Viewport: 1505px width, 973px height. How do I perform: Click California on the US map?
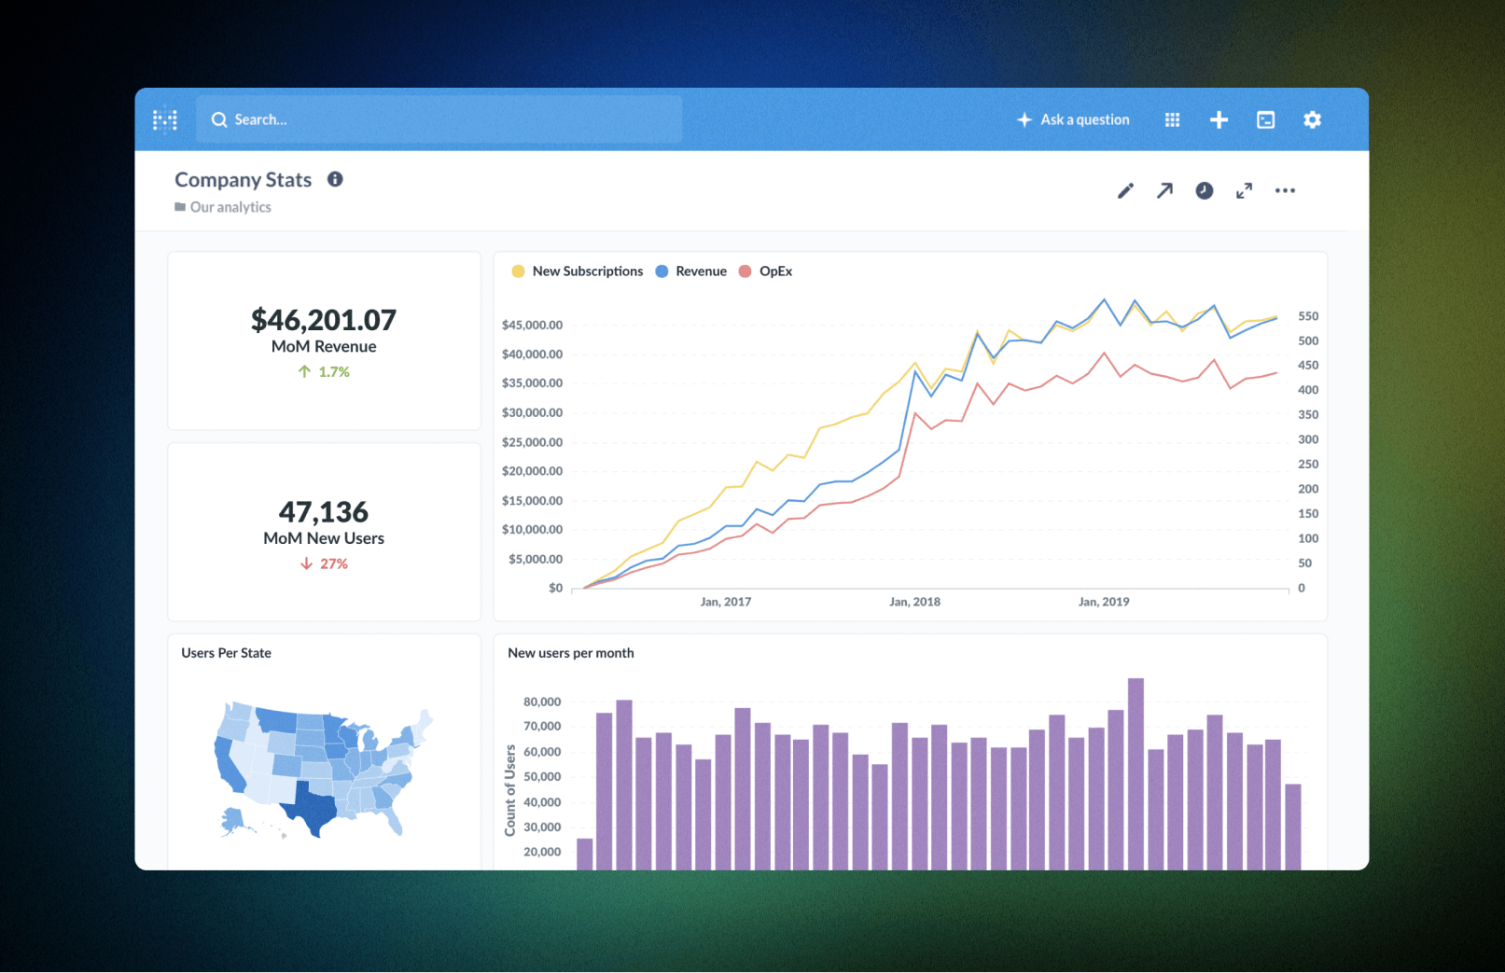point(228,767)
